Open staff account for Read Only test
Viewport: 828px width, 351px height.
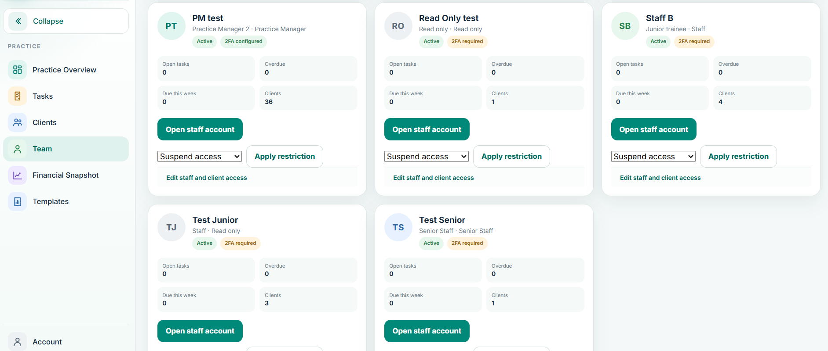(x=427, y=129)
